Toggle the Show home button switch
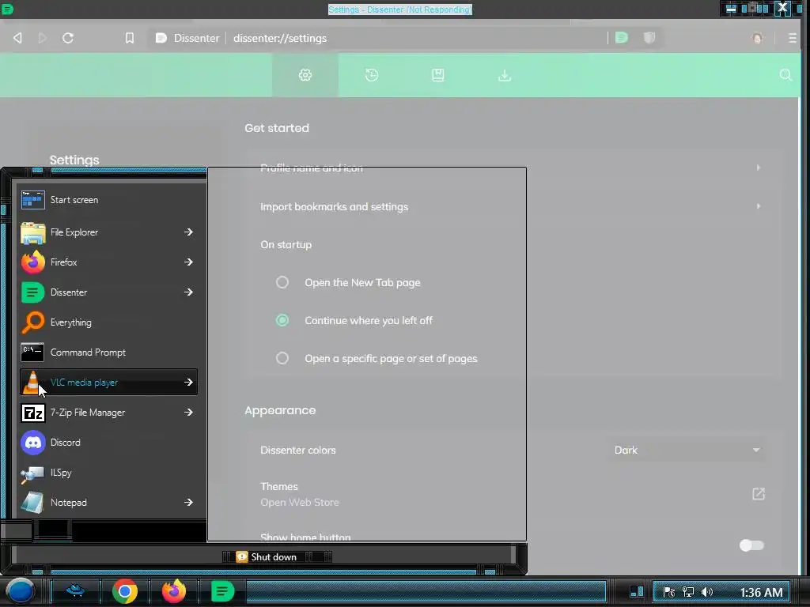Viewport: 810px width, 607px height. coord(751,545)
